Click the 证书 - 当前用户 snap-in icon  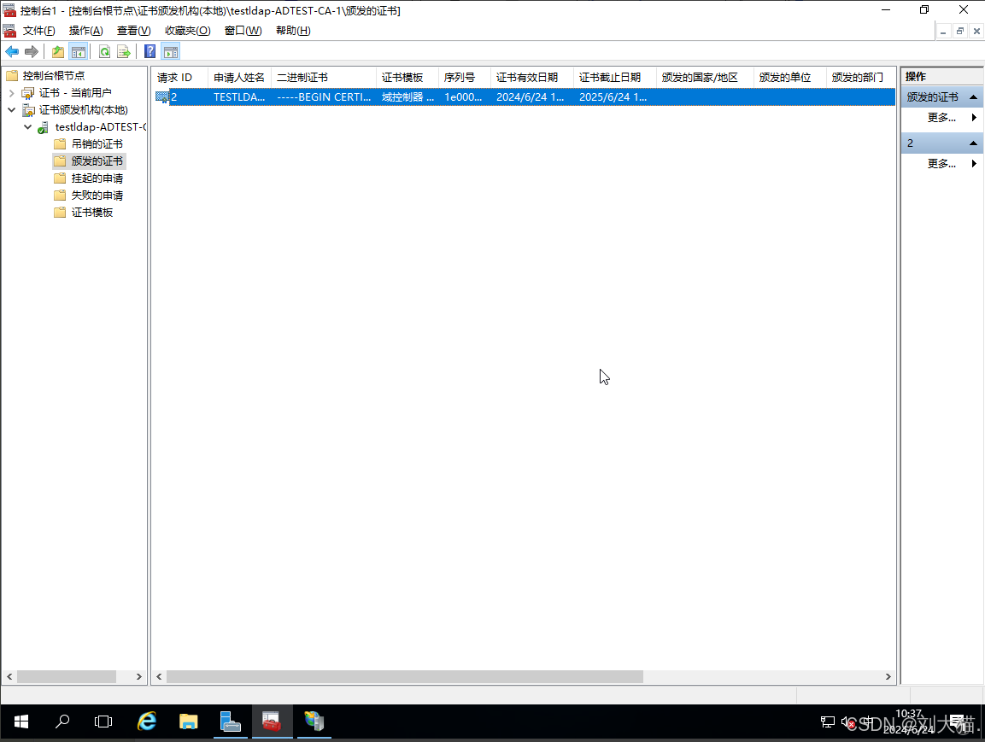(28, 93)
